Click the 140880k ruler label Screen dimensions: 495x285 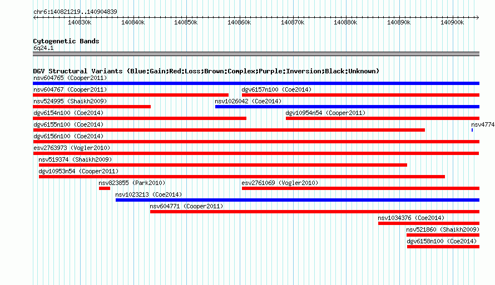tap(346, 22)
